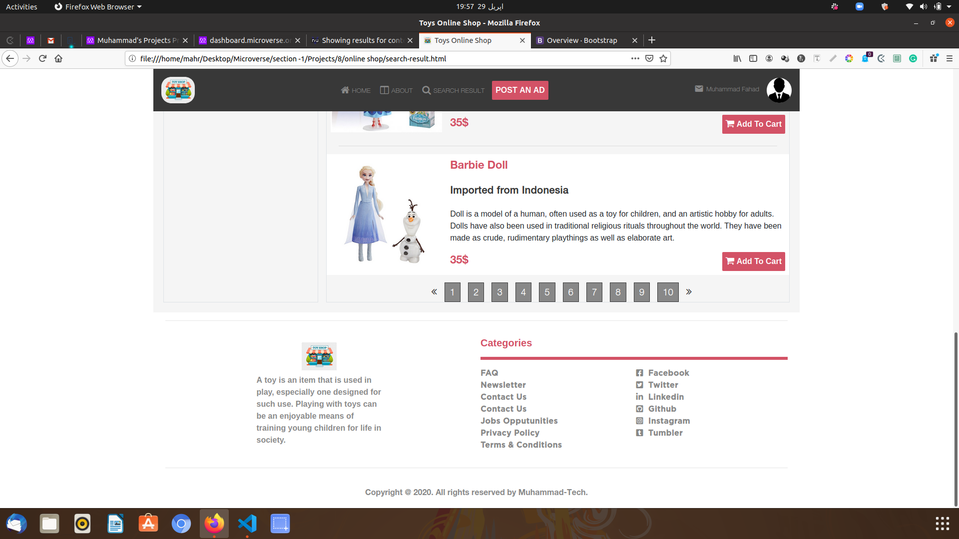Add Barbie Doll to cart

[x=753, y=262]
